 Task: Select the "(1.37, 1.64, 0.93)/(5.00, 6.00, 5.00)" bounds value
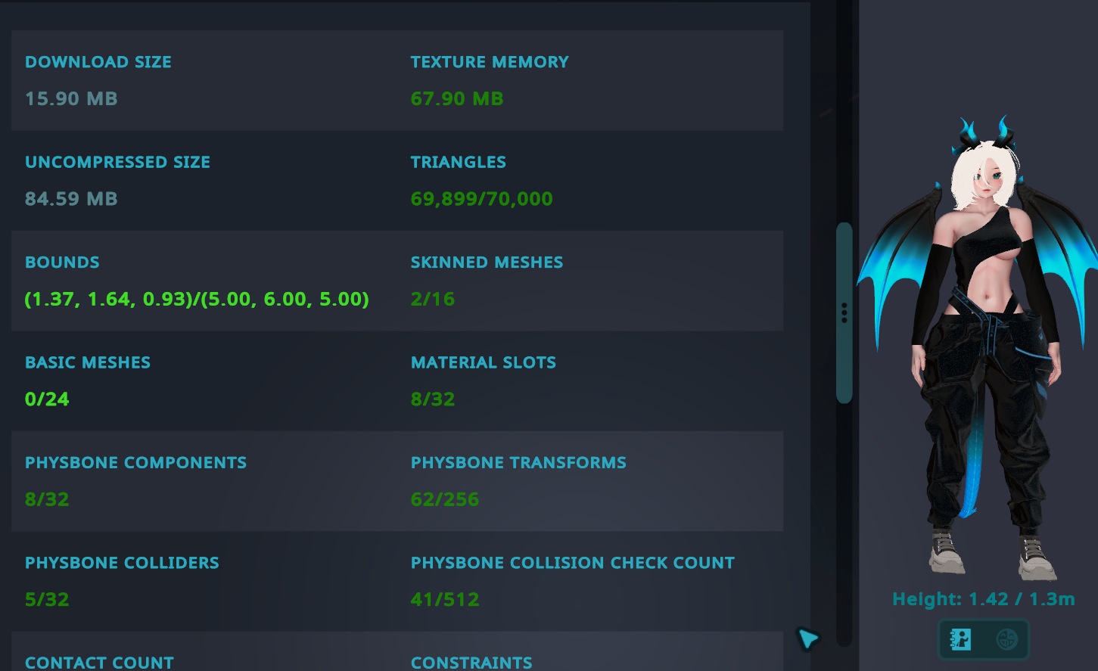tap(197, 300)
